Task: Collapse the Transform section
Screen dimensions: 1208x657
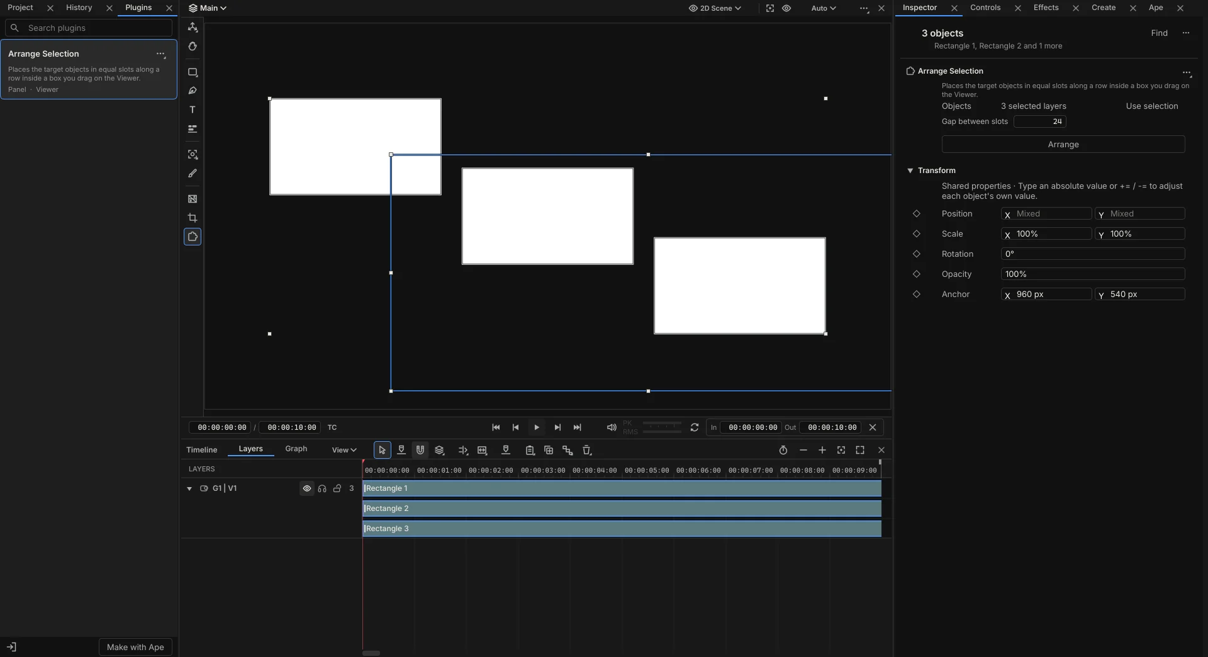Action: point(910,171)
